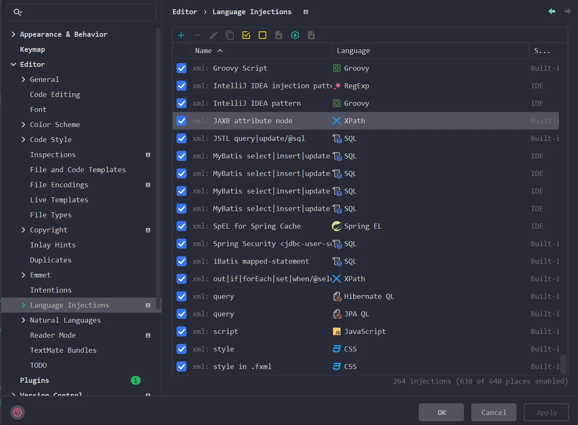
Task: Click the disable selected injections icon
Action: click(262, 35)
